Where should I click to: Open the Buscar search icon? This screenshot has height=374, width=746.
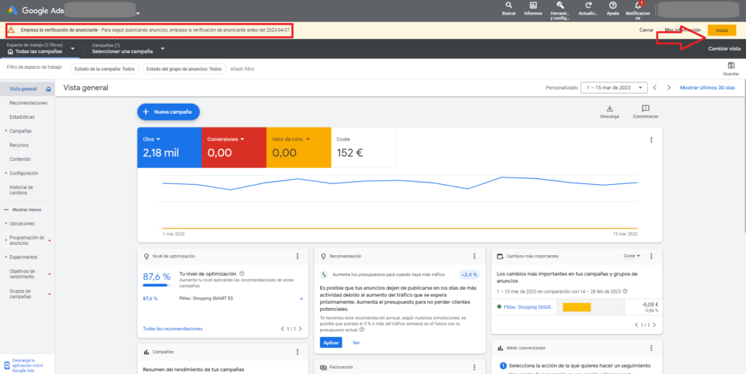(509, 6)
